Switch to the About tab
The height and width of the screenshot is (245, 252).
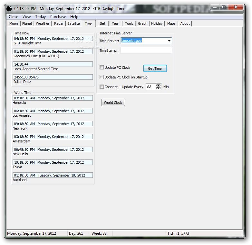[185, 23]
